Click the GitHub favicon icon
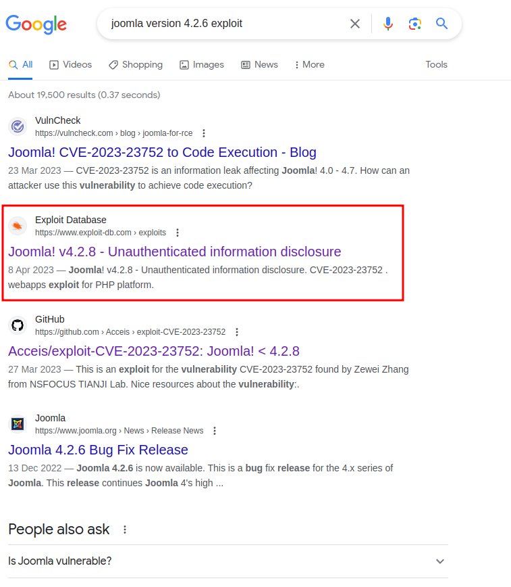 [18, 325]
